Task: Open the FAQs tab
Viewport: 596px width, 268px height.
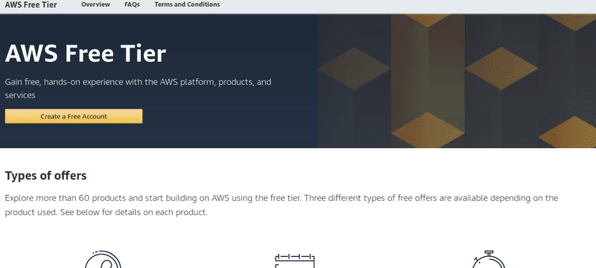Action: pos(132,4)
